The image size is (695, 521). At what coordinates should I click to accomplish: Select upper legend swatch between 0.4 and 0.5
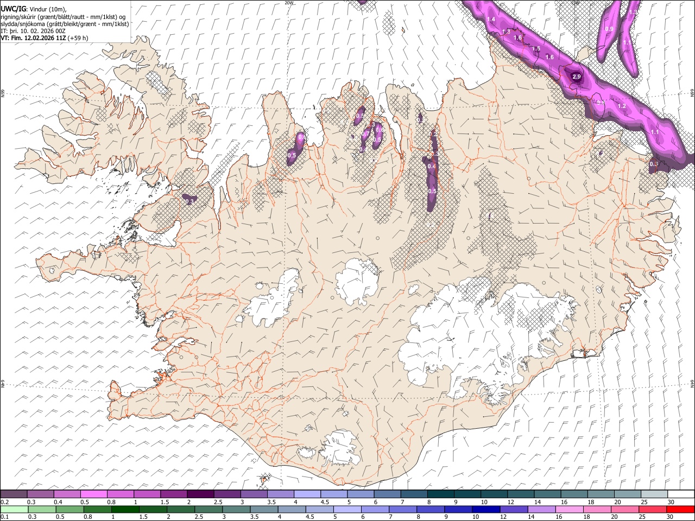[67, 494]
